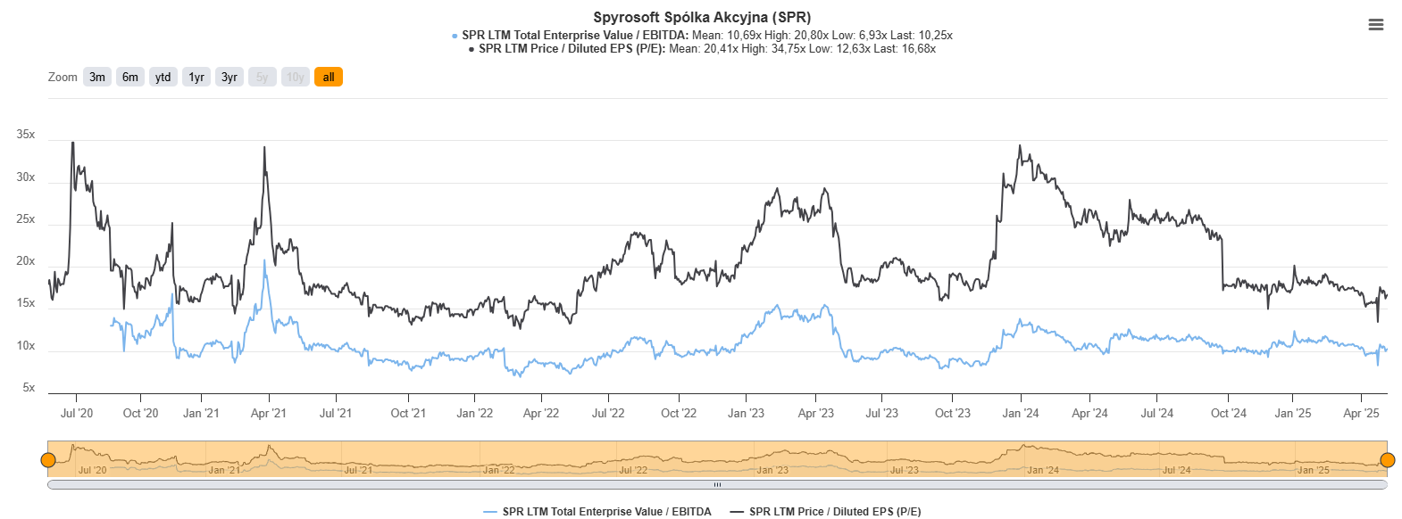Click the 35x y-axis label
This screenshot has height=519, width=1402.
point(26,135)
